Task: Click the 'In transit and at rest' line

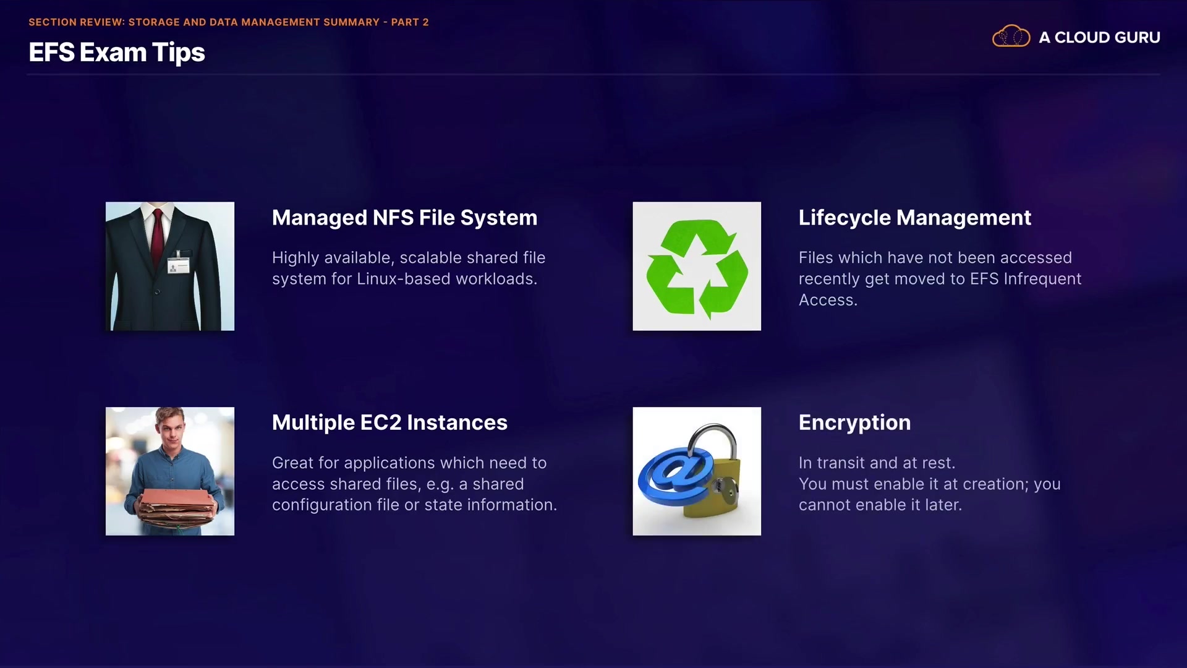Action: (x=877, y=463)
